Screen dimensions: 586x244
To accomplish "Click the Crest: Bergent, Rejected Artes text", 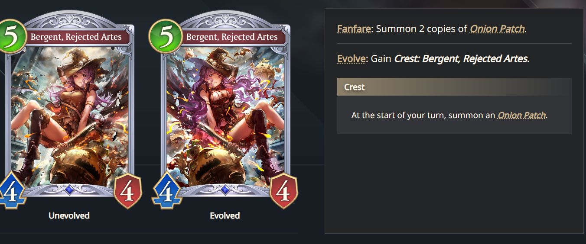I will [x=461, y=58].
